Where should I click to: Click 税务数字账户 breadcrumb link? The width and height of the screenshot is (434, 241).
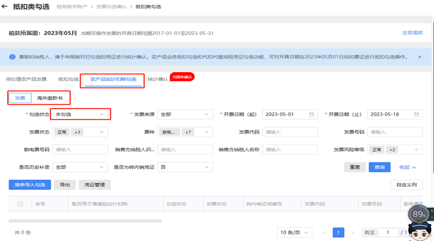72,6
